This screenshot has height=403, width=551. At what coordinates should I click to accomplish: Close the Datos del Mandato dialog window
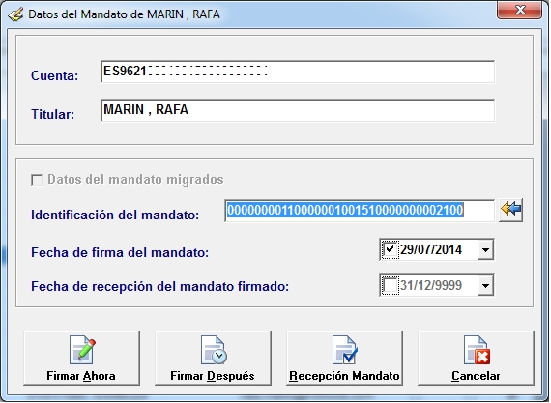[x=520, y=10]
